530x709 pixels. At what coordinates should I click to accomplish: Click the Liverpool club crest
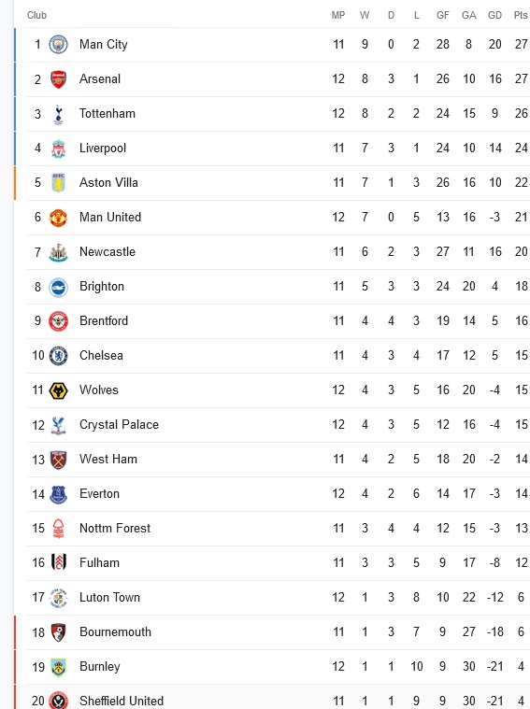click(x=58, y=149)
